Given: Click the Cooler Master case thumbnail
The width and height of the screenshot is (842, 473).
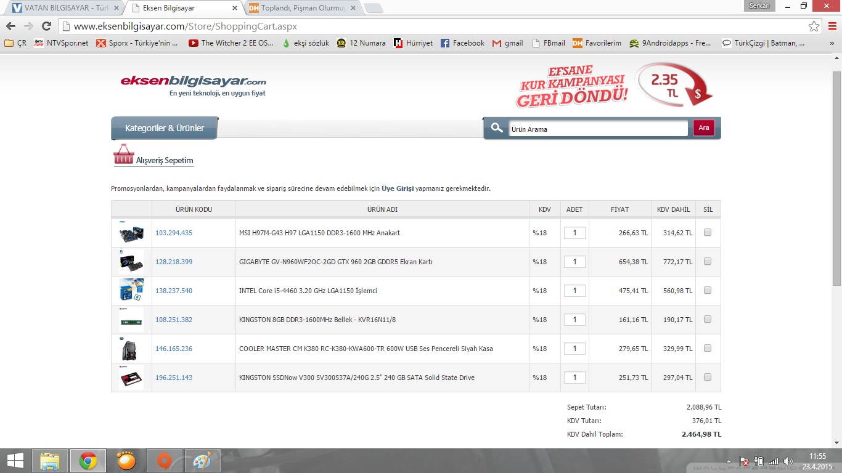Looking at the screenshot, I should click(x=131, y=349).
